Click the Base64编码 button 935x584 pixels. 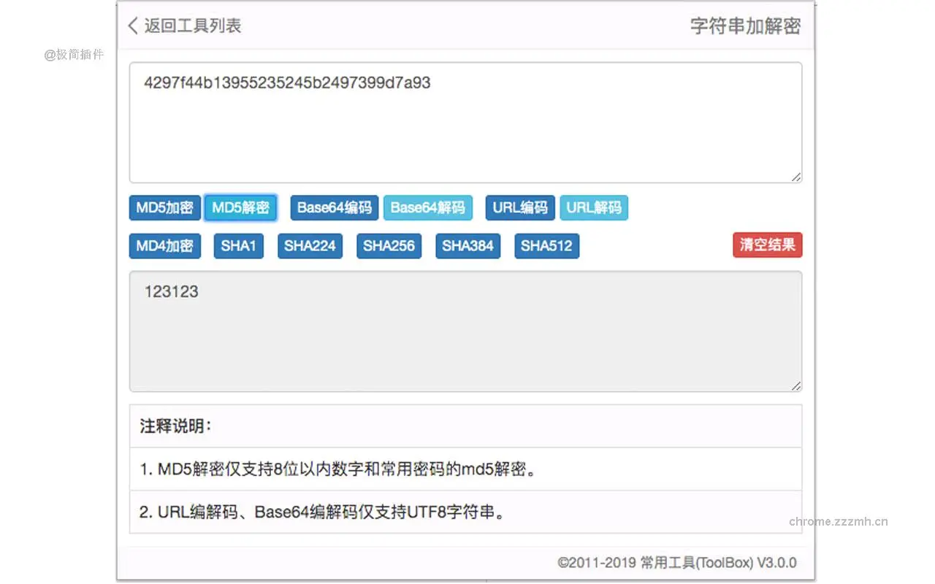click(335, 207)
